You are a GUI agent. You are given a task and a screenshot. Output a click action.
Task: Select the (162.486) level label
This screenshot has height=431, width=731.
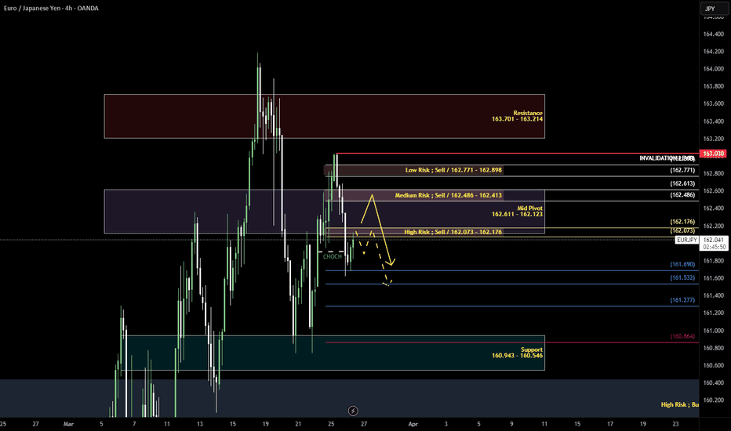pyautogui.click(x=682, y=195)
